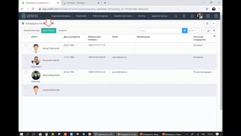
Task: Click the Verifix logo in the header
Action: click(x=30, y=16)
